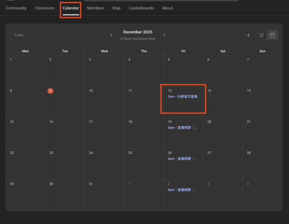
Task: Open the Map tab
Action: (116, 8)
